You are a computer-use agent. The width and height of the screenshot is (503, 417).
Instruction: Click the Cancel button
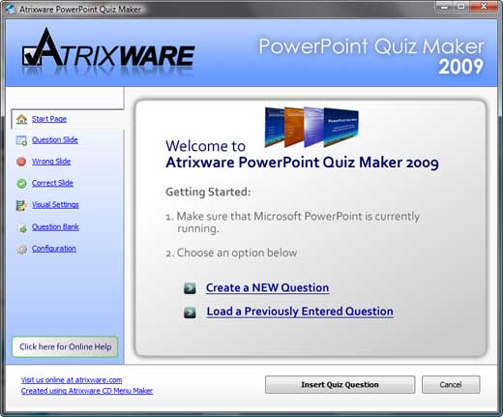451,384
